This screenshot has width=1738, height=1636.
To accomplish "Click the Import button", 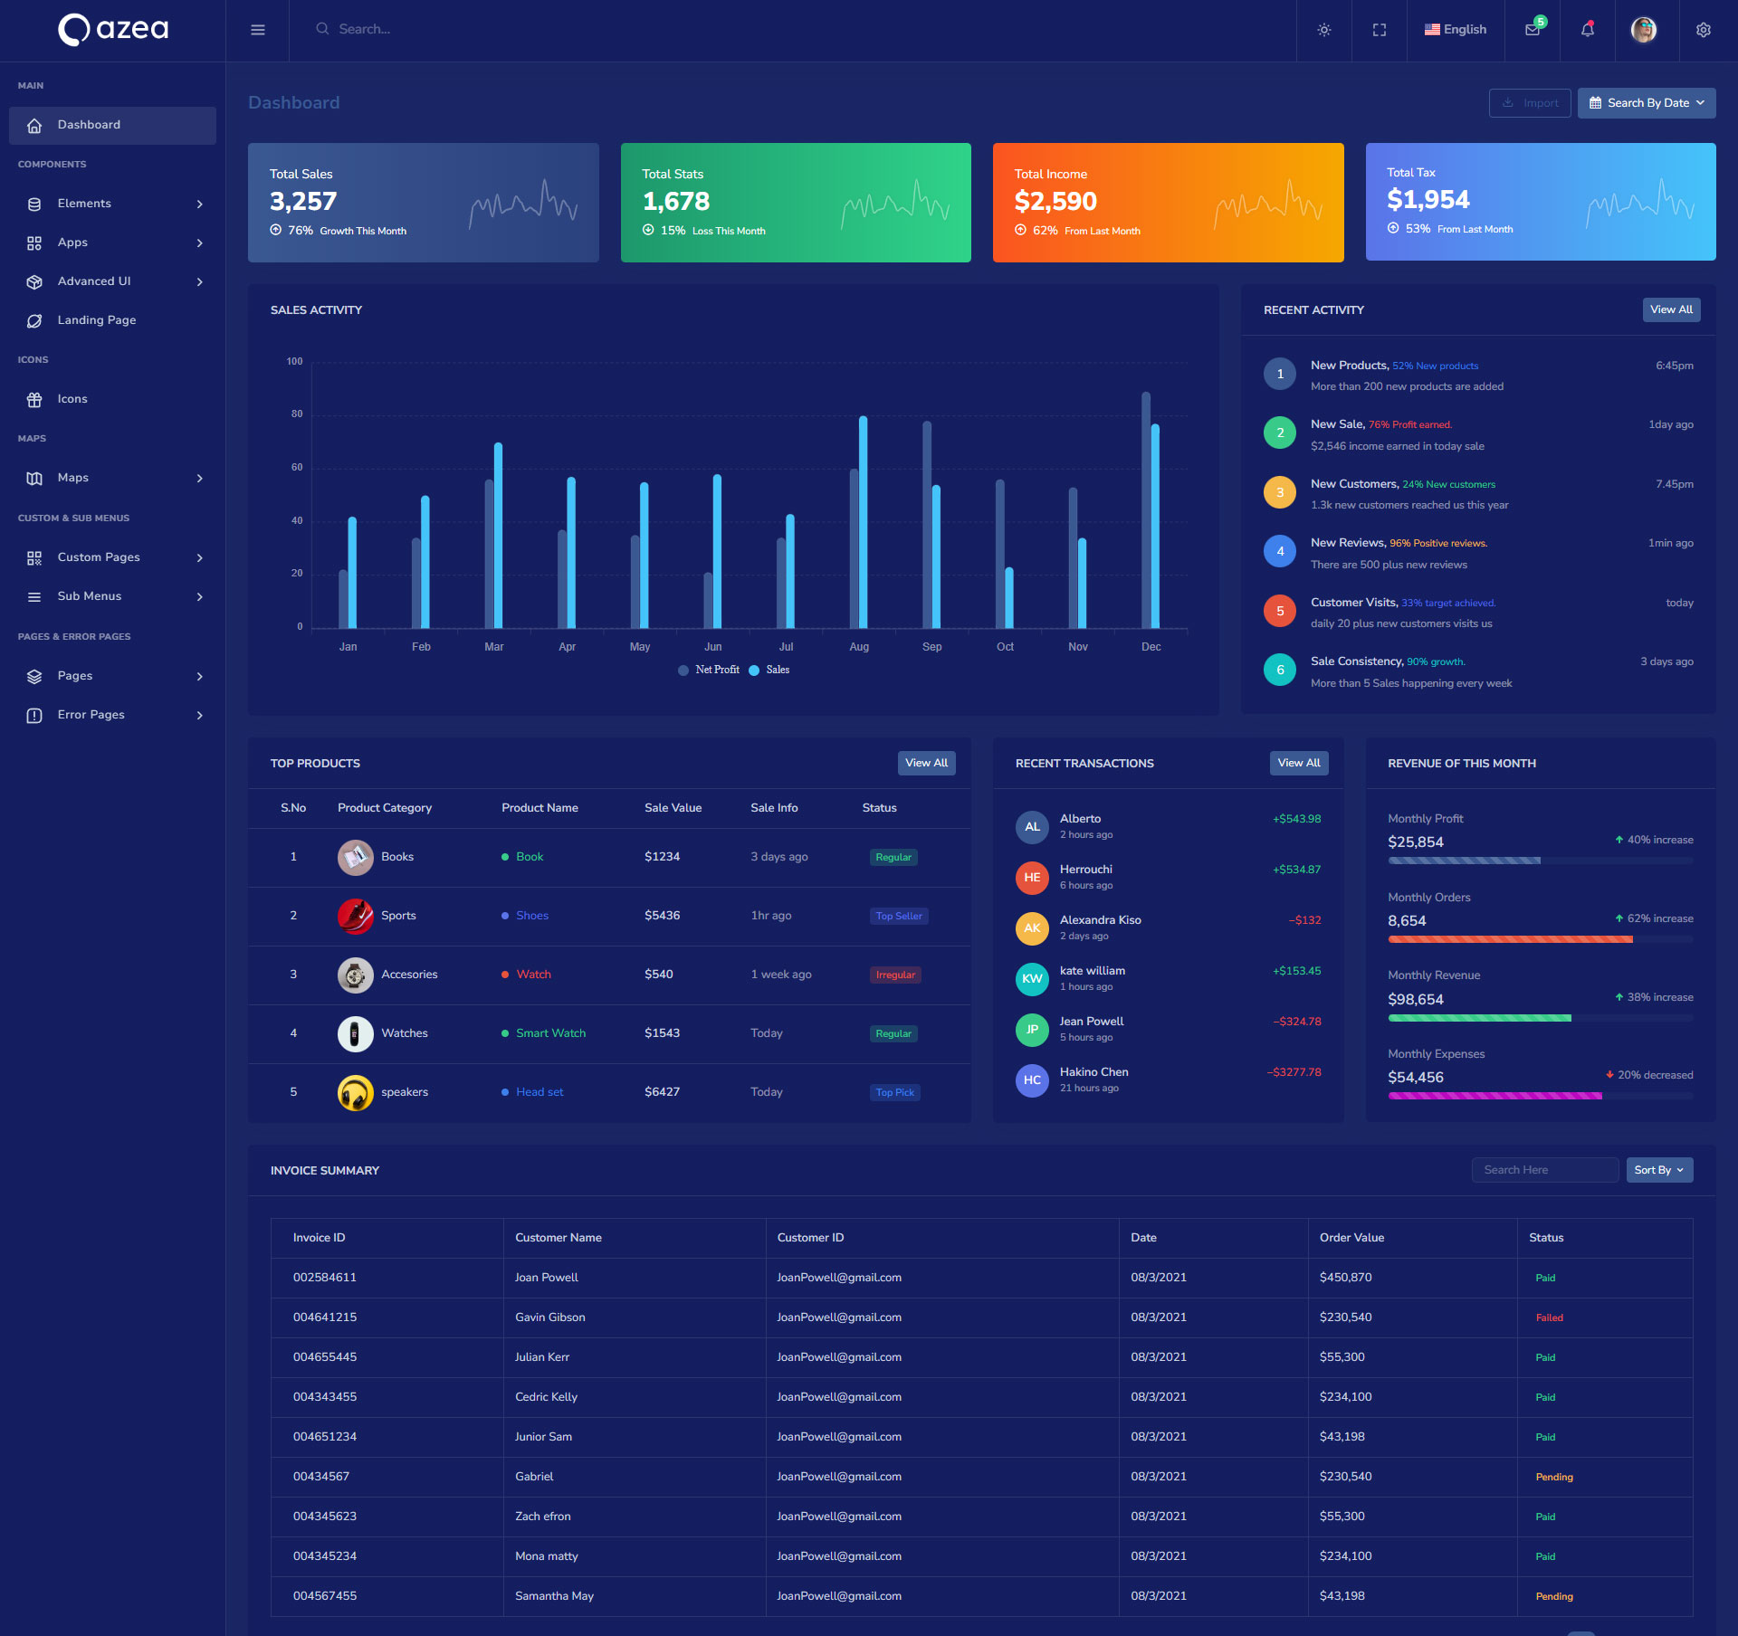I will pyautogui.click(x=1529, y=103).
